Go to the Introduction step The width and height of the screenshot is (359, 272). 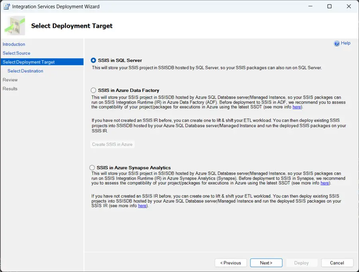(x=14, y=44)
